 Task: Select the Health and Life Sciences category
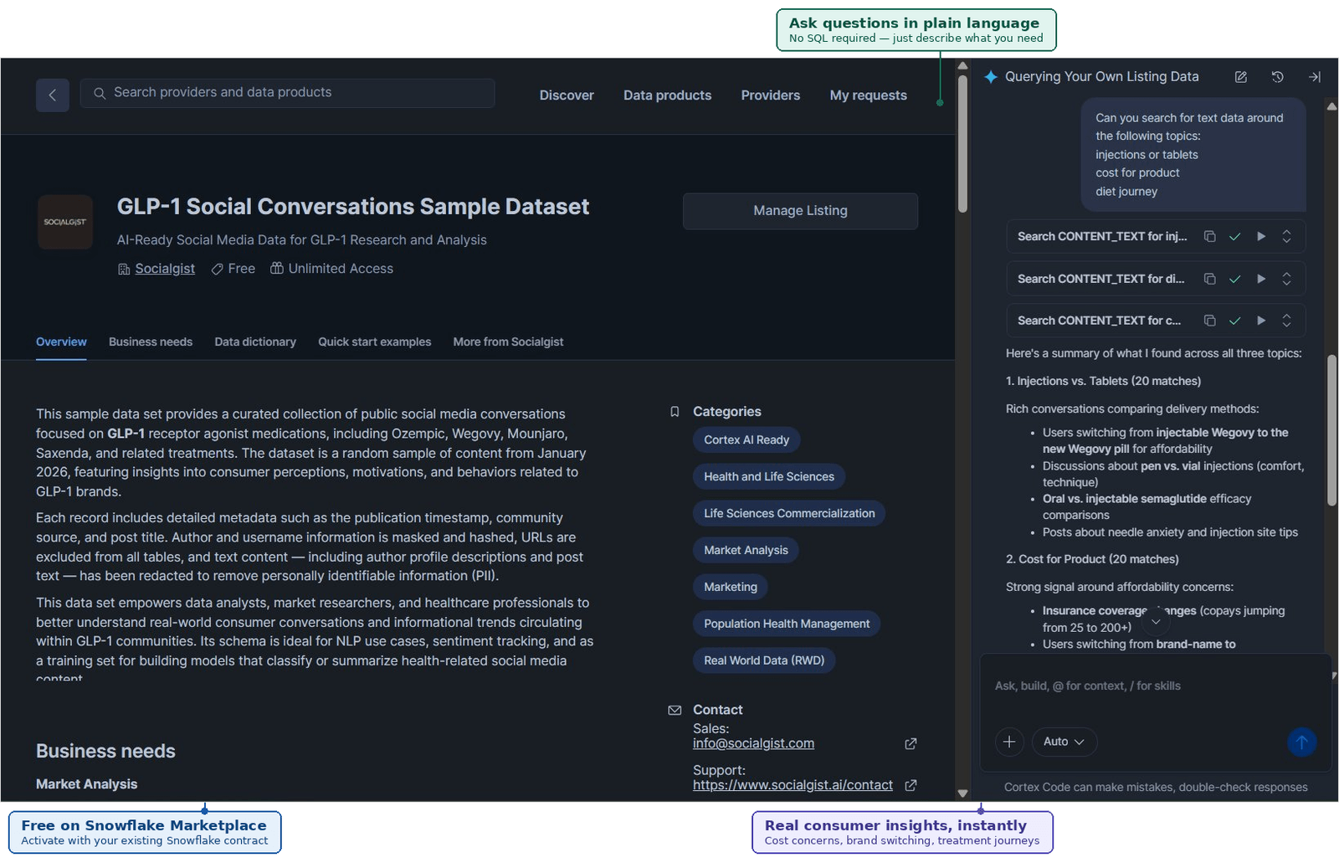click(x=769, y=477)
